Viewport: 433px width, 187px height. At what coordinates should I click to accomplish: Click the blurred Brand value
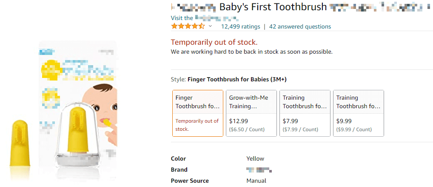pos(259,170)
